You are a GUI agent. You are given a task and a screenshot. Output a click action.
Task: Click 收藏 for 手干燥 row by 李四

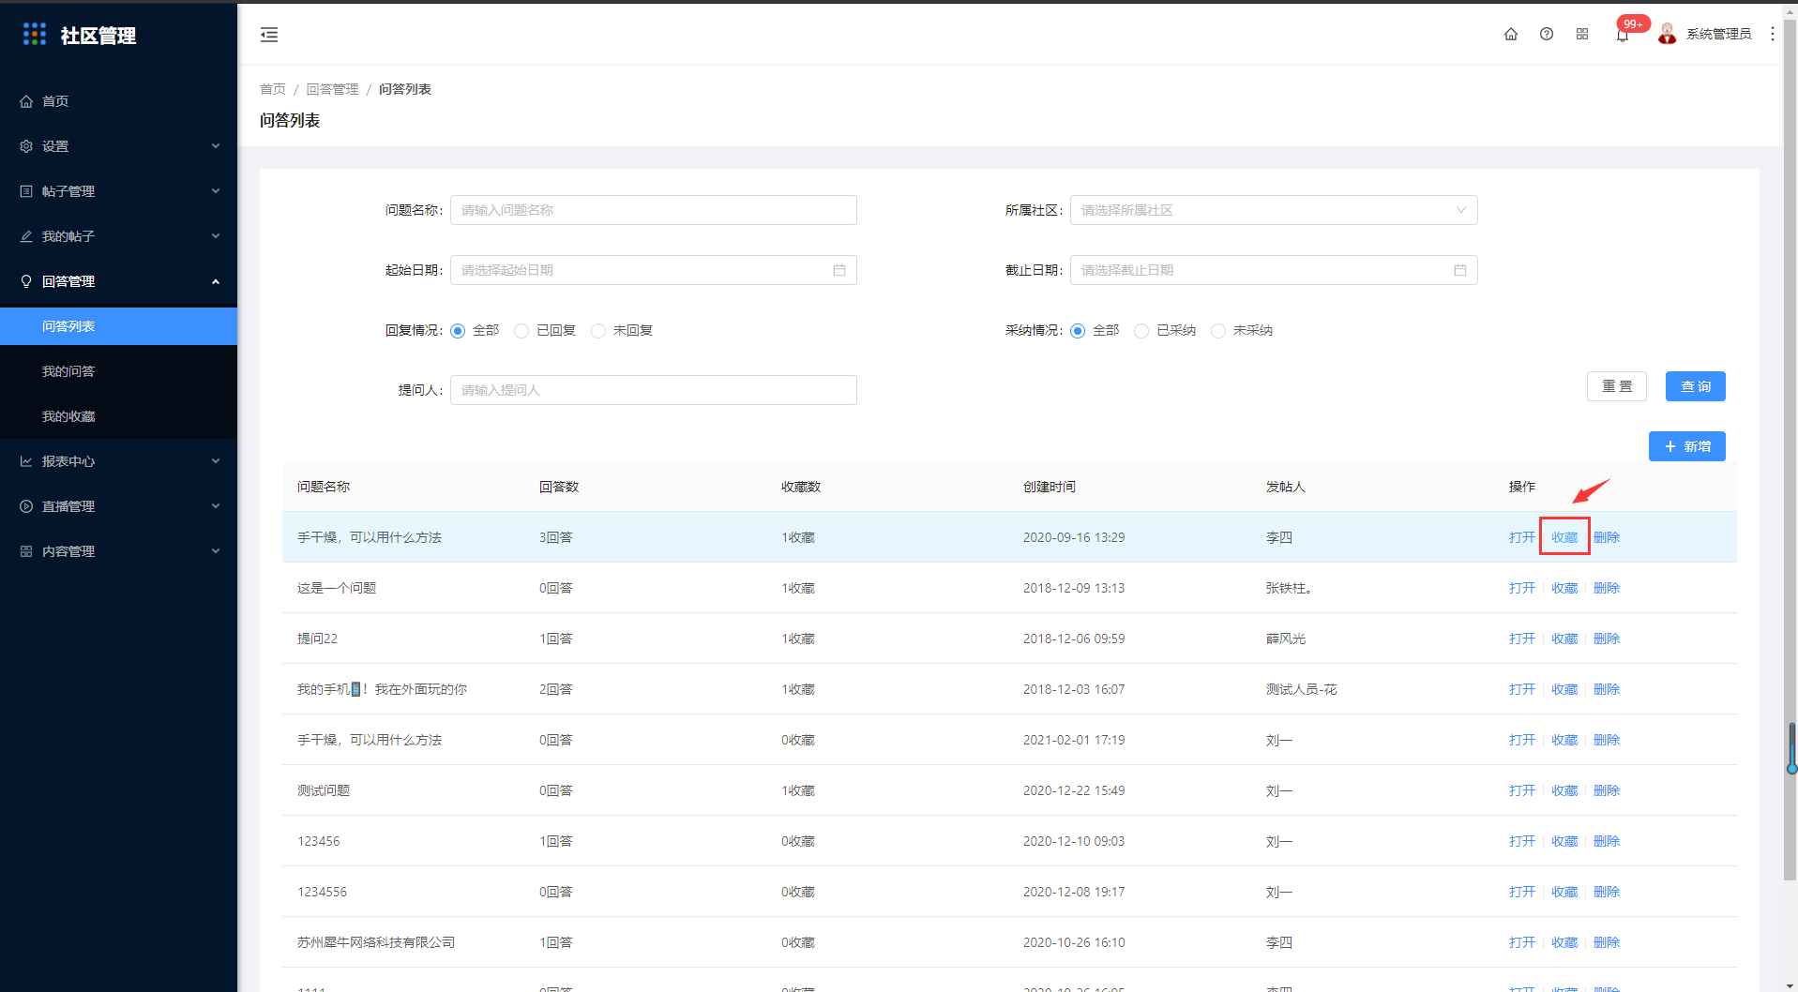[1564, 537]
